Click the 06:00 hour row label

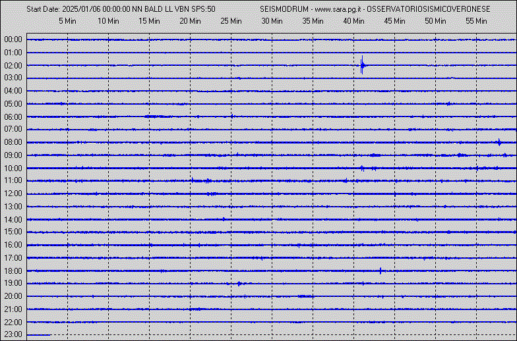(13, 117)
